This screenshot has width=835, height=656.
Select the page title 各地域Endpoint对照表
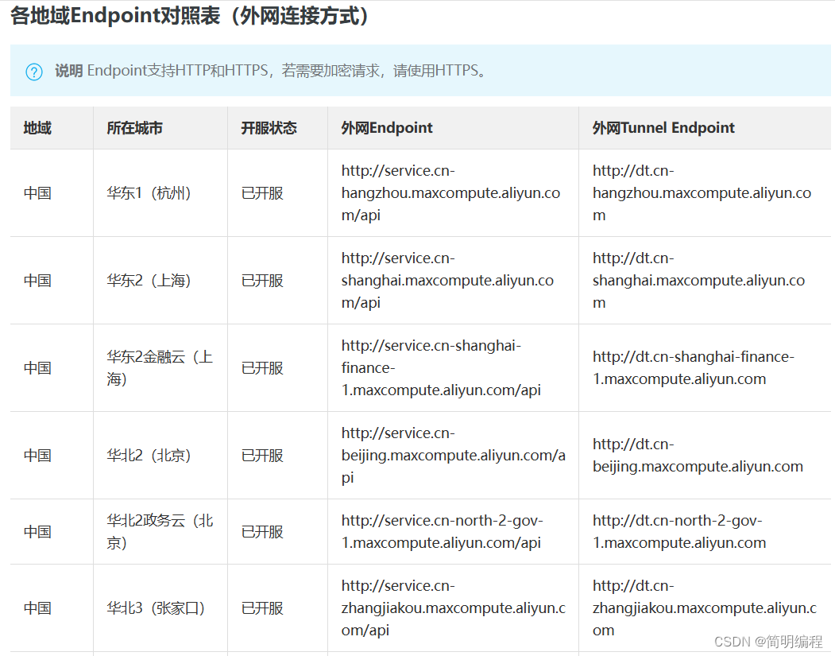click(182, 16)
